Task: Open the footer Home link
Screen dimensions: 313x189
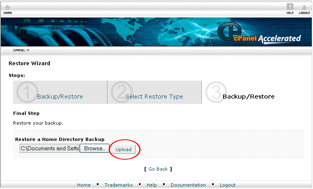Action: 84,185
